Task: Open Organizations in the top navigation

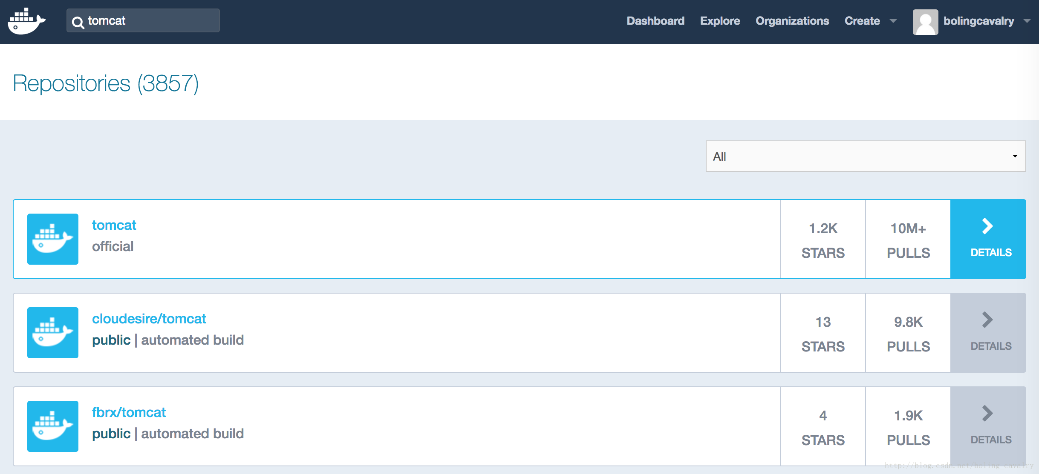Action: pos(792,21)
